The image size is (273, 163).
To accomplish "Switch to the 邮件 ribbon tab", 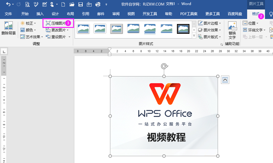I will 101,14.
